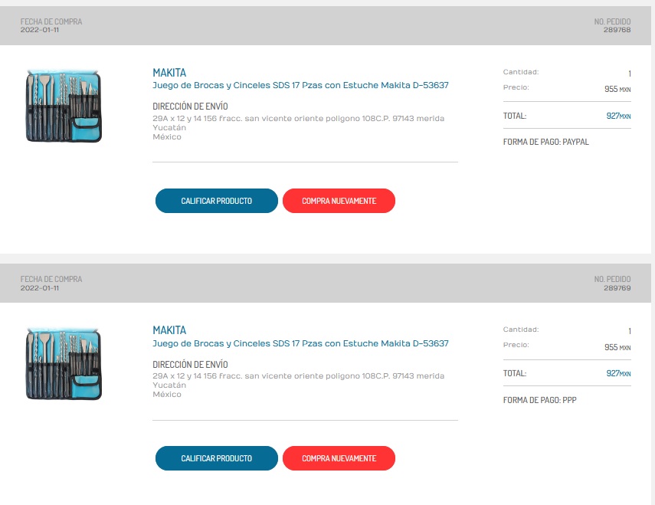
Task: Click price 955 MXN in order 289769
Action: [x=617, y=347]
